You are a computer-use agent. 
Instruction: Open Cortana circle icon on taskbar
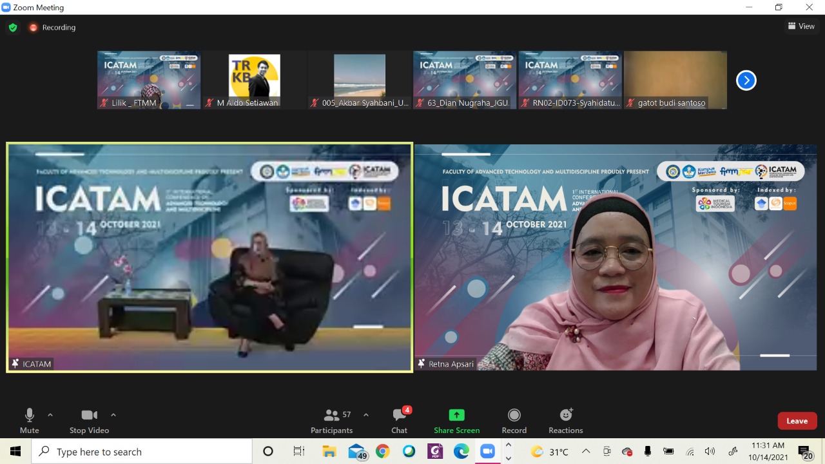(268, 452)
